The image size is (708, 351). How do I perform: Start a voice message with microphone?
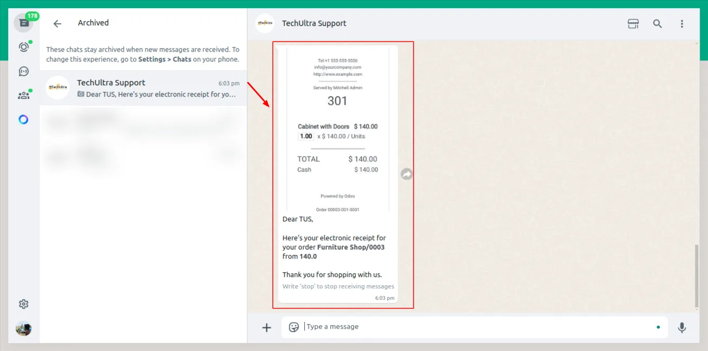pos(682,327)
